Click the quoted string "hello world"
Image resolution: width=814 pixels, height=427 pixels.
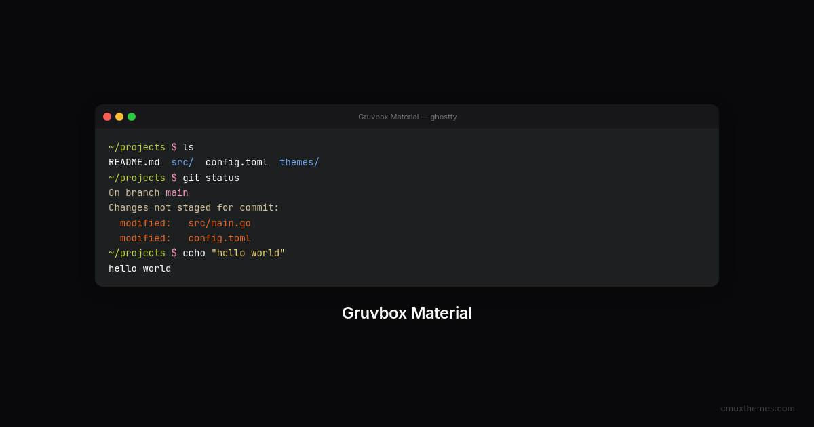click(x=248, y=253)
